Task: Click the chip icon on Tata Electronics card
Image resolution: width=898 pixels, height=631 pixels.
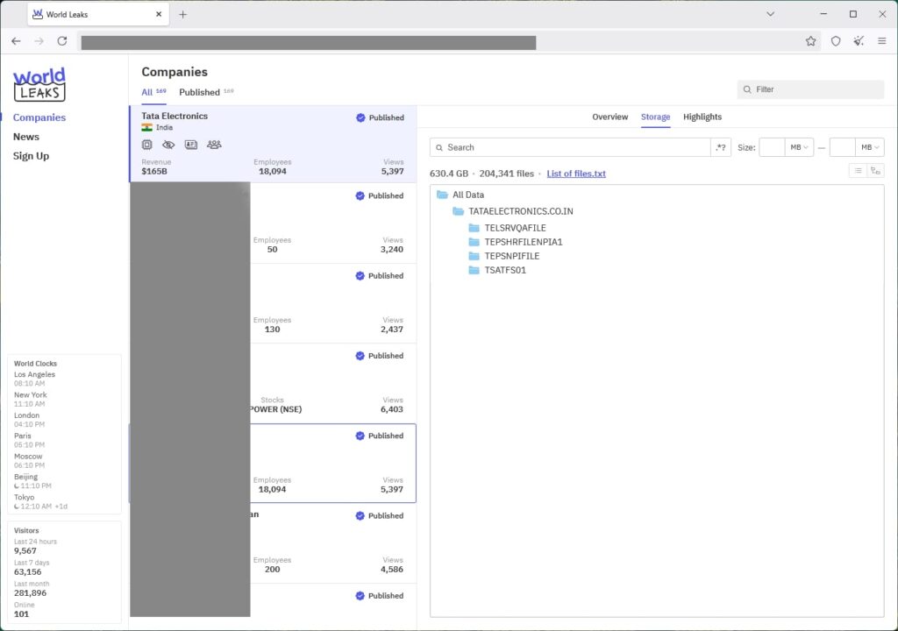Action: 147,145
